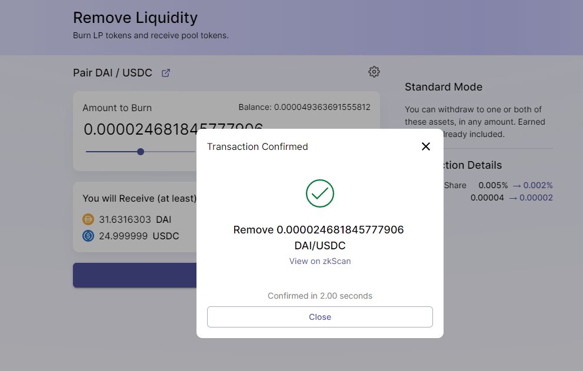Screen dimensions: 583x371
Task: Open the external link icon beside Pair DAI / USDC
Action: tap(166, 73)
